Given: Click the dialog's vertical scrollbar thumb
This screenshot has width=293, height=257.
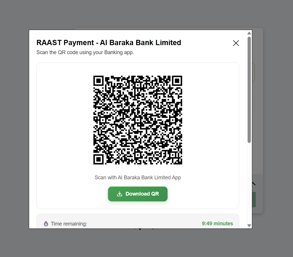Looking at the screenshot, I should [249, 90].
